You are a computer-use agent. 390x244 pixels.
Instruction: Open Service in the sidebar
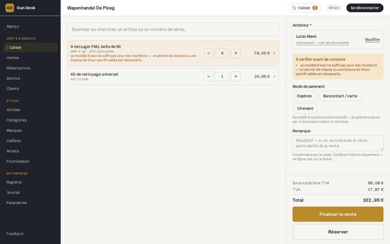[30, 78]
